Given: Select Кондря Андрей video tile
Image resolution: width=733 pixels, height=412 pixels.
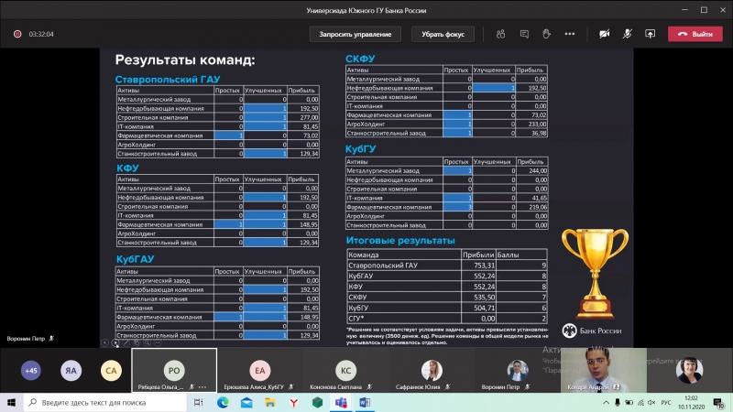Looking at the screenshot, I should (604, 370).
